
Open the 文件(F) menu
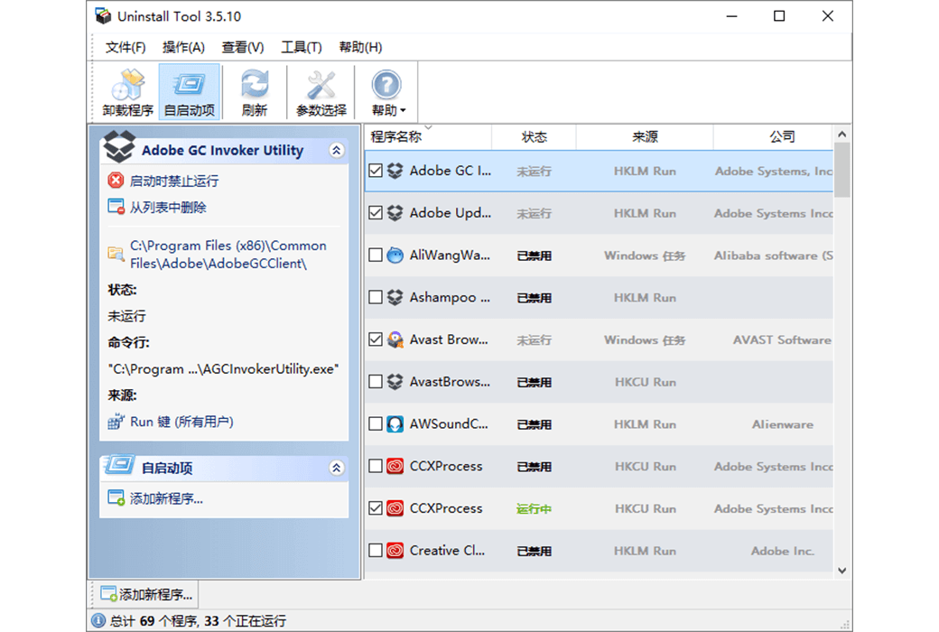126,47
